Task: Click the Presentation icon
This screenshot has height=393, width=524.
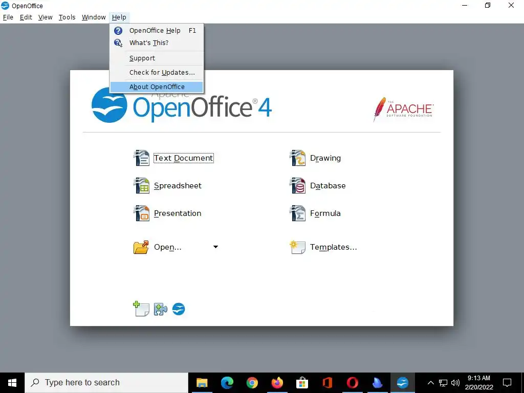Action: 141,213
